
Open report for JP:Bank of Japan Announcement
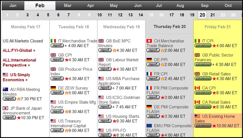9,117
